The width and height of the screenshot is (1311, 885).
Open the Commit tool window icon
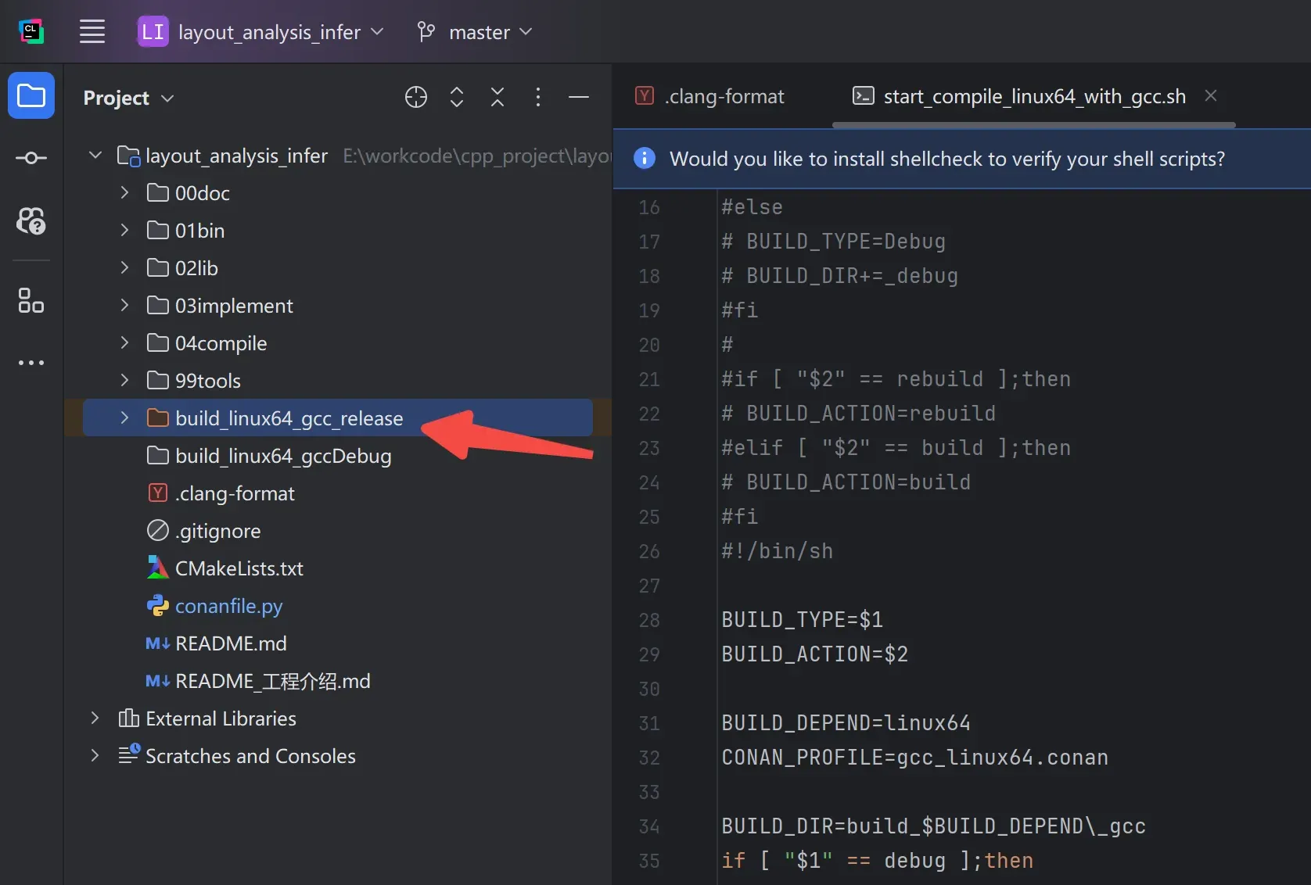pos(31,158)
